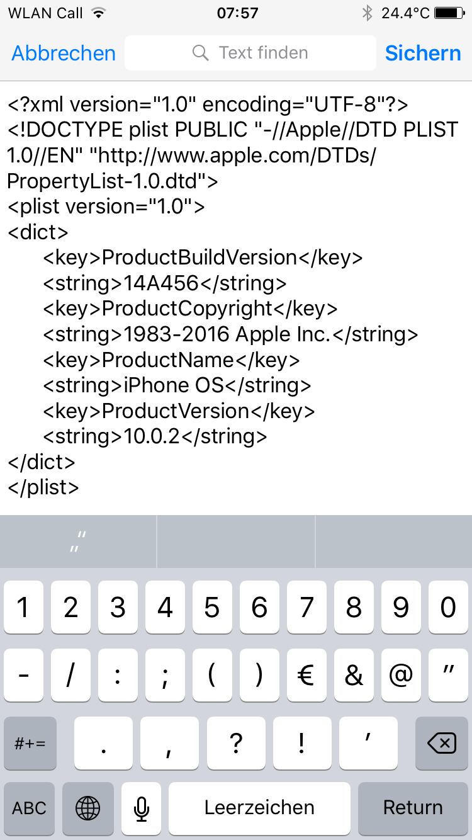Switch to the ABC letter keyboard

[30, 808]
